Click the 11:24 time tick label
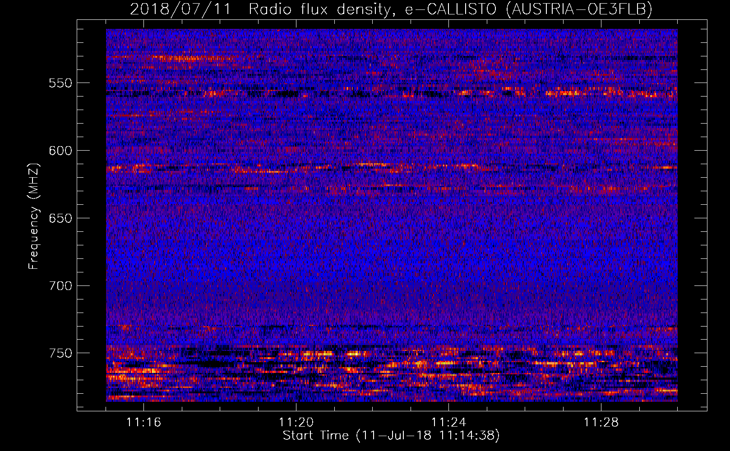Image resolution: width=730 pixels, height=451 pixels. tap(448, 422)
